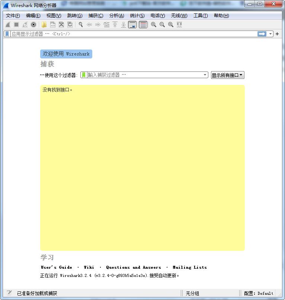Screen dimensions: 285x300
Task: Open the 工具(T) menu
Action: click(201, 16)
